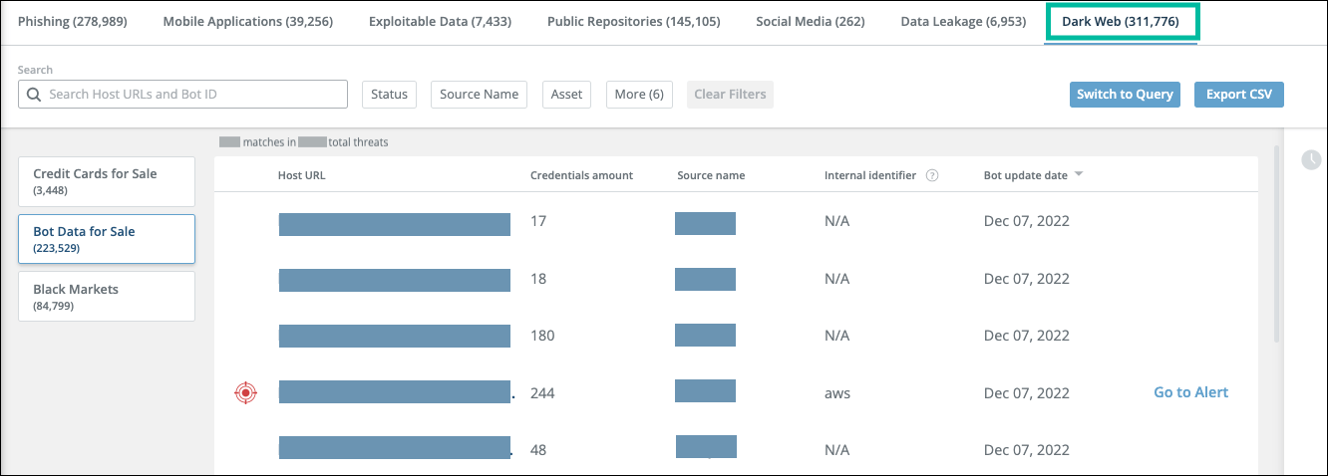The height and width of the screenshot is (476, 1328).
Task: Open the Source Name filter
Action: 479,95
